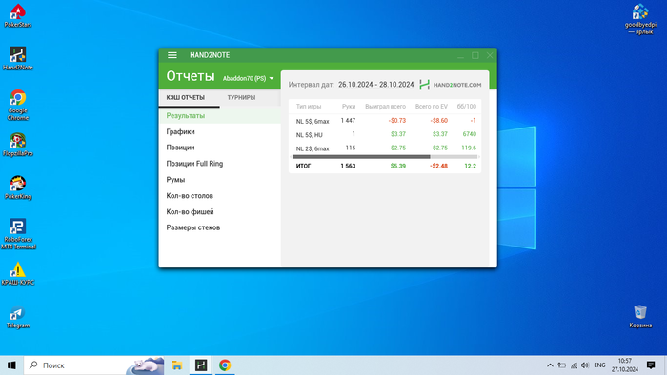667x375 pixels.
Task: Select the PokerKing desktop icon
Action: (18, 187)
